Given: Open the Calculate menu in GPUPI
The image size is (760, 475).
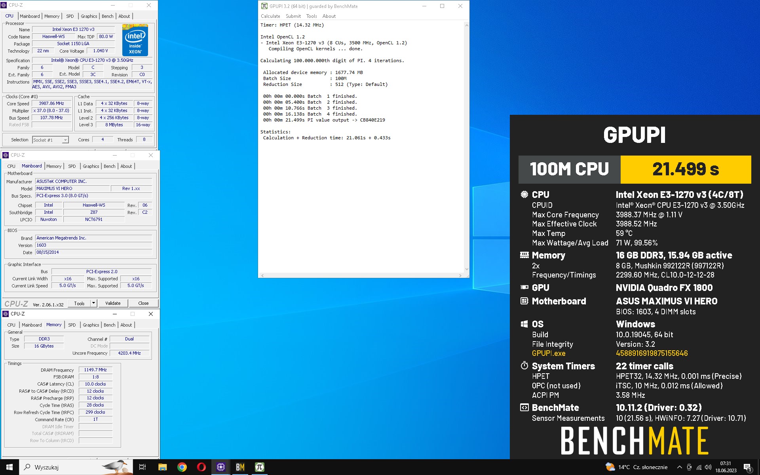Looking at the screenshot, I should point(270,16).
